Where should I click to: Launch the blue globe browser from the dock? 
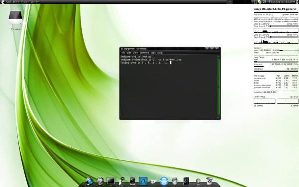point(89,181)
